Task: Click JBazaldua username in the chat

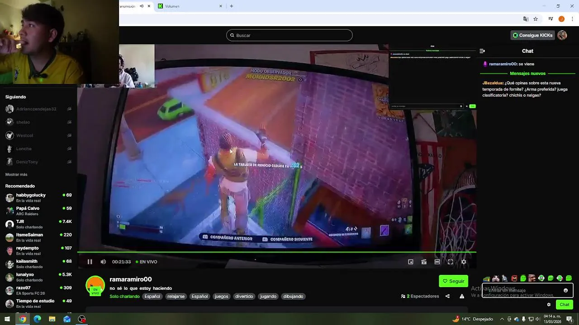Action: coord(493,83)
